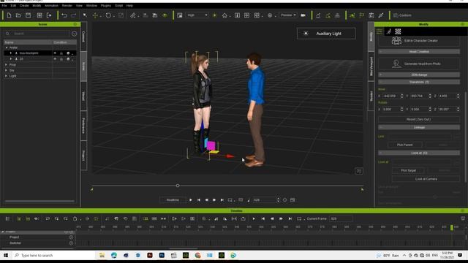Click the camera record icon in toolbar
468x263 pixels.
(x=303, y=15)
